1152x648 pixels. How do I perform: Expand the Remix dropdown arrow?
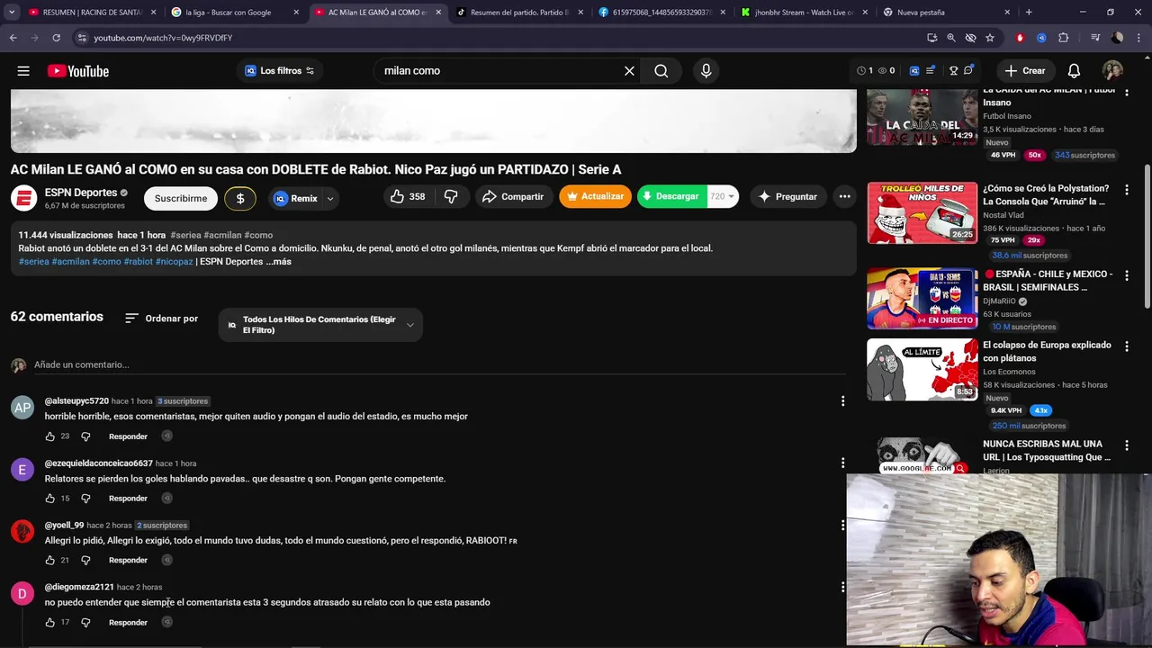point(330,199)
